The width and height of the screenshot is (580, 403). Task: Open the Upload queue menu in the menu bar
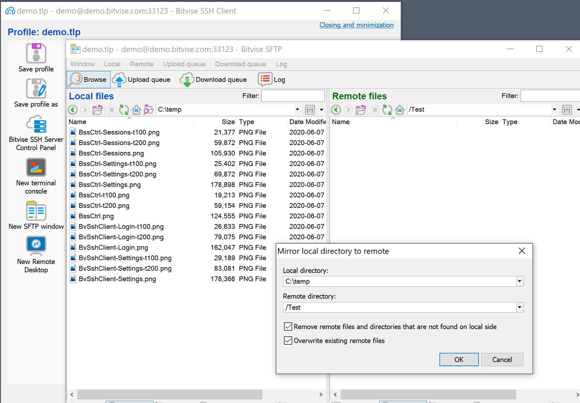[x=184, y=64]
